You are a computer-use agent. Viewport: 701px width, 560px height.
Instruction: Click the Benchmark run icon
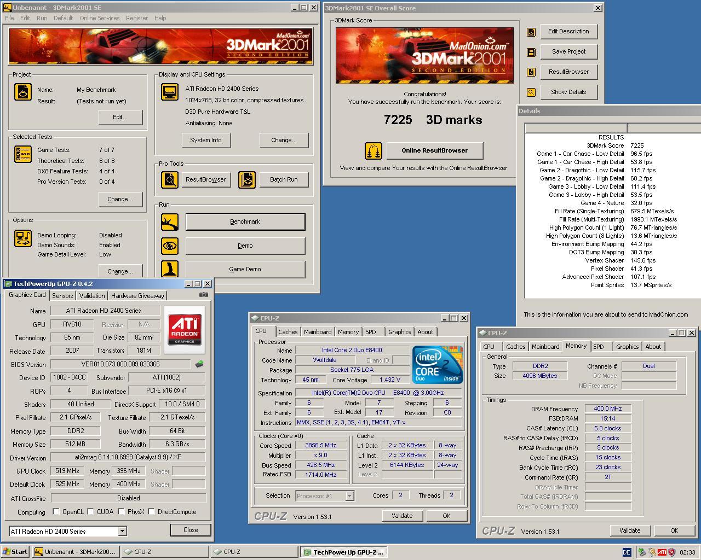(x=170, y=222)
